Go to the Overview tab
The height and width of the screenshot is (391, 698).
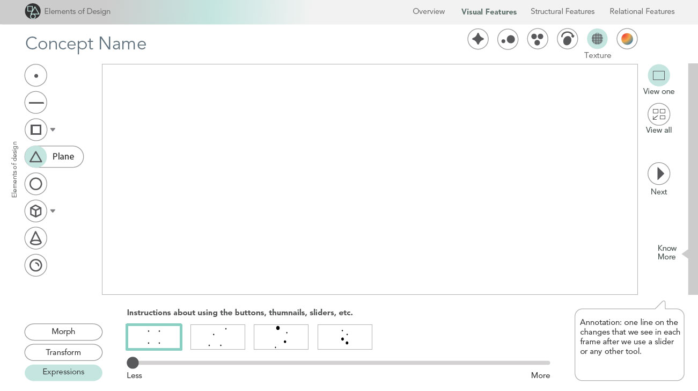429,11
